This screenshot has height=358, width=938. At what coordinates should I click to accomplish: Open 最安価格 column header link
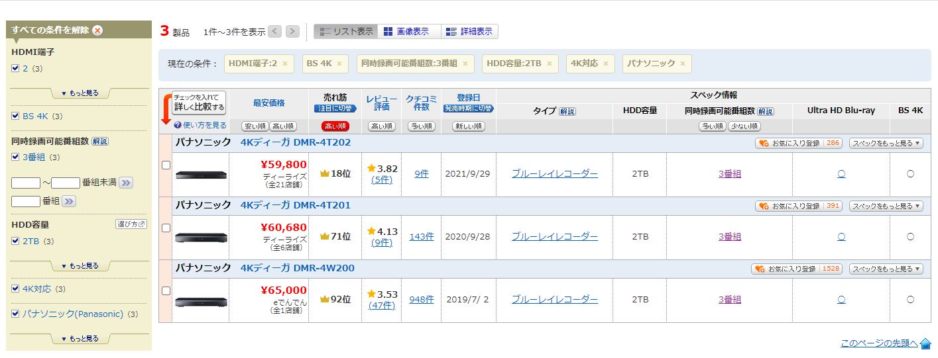(x=269, y=103)
